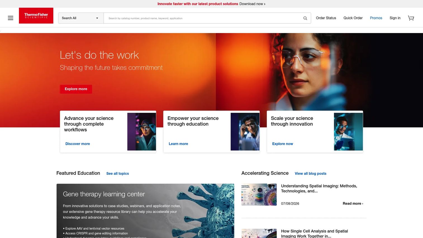Open Quick Order
The height and width of the screenshot is (238, 423).
pyautogui.click(x=353, y=18)
